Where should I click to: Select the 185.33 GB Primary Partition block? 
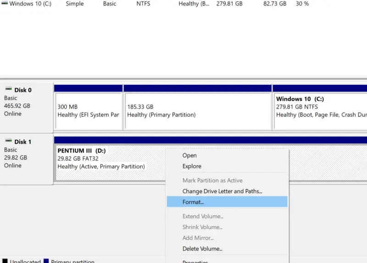pos(198,108)
